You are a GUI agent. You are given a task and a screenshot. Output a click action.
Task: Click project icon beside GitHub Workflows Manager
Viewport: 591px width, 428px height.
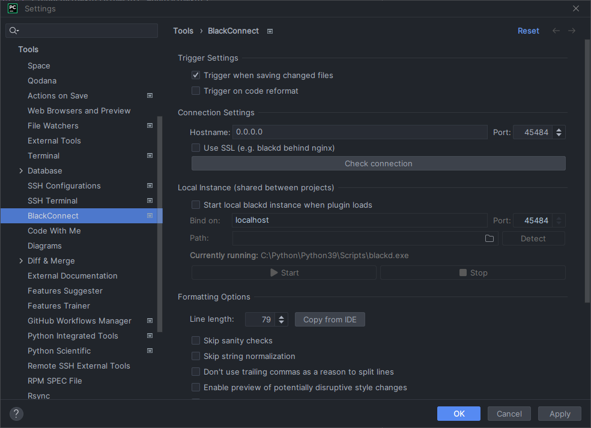150,321
